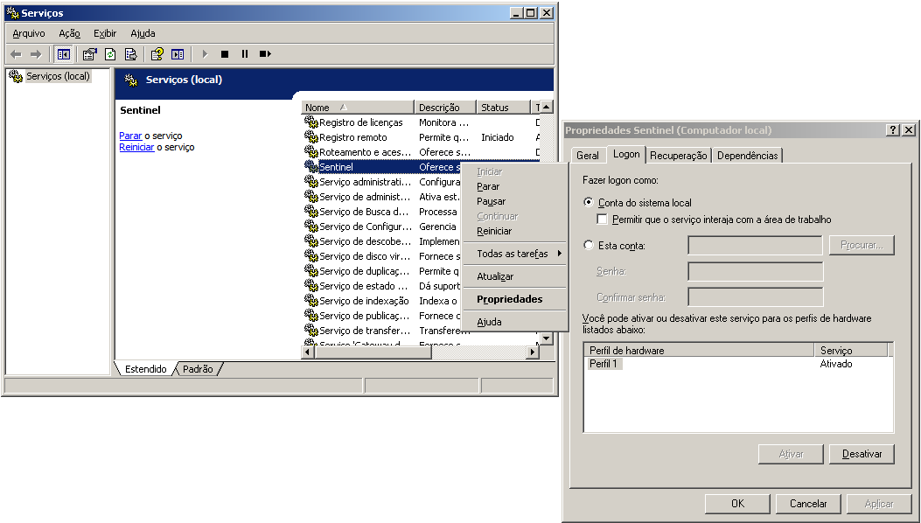Image resolution: width=921 pixels, height=523 pixels.
Task: Click the Stop Service square icon
Action: 225,54
